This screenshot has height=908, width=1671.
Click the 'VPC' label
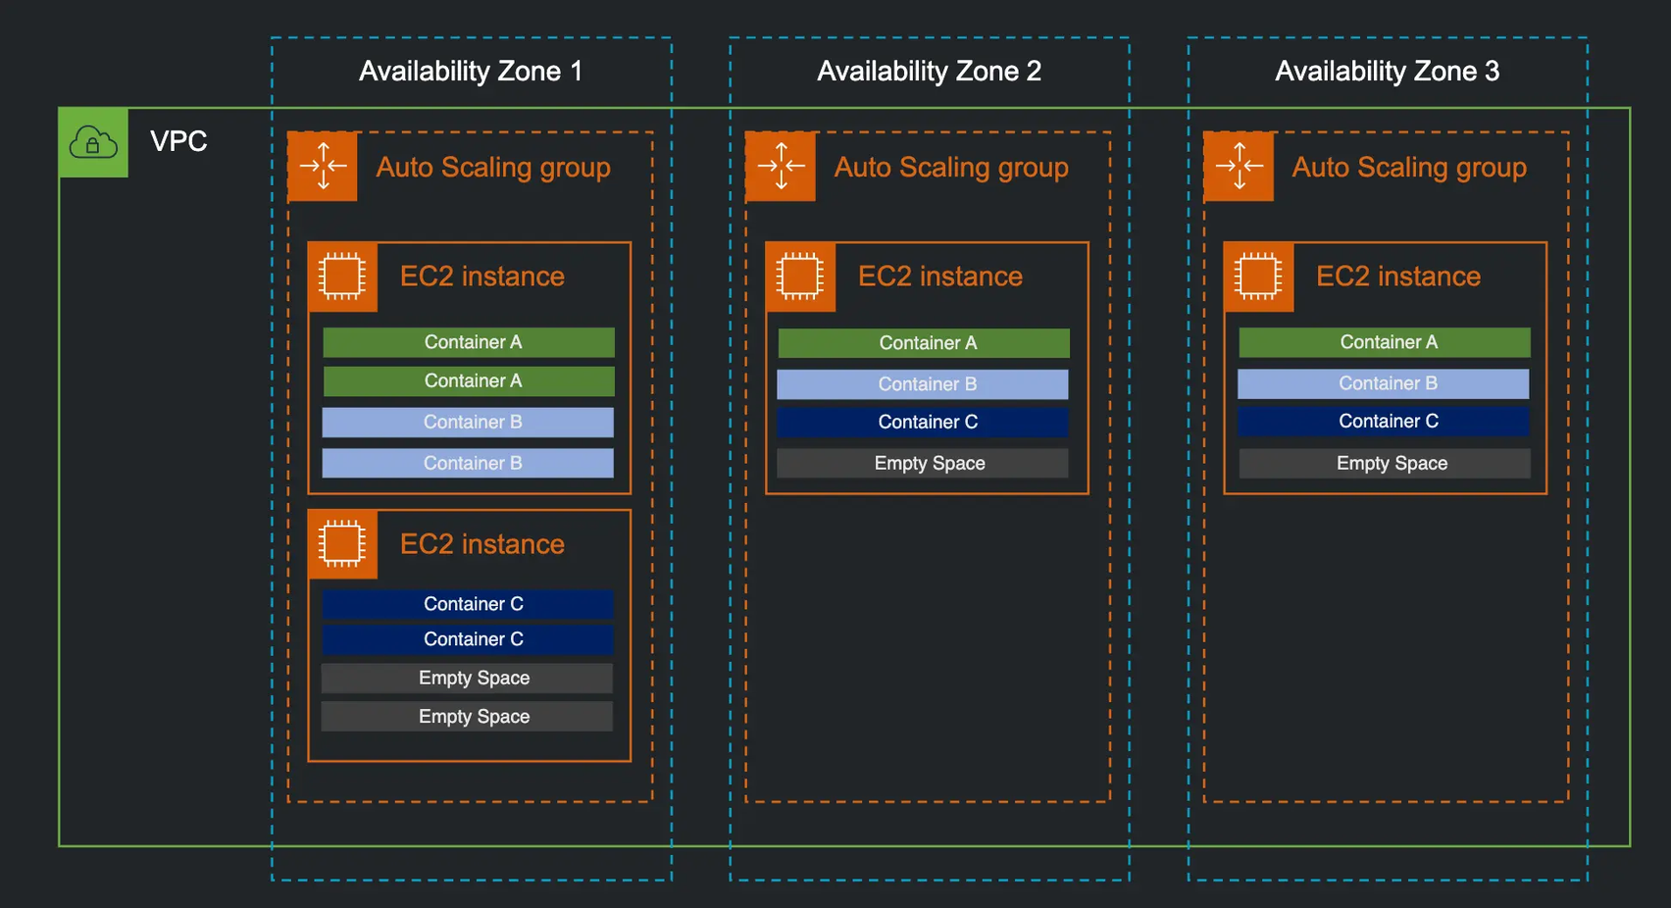178,141
